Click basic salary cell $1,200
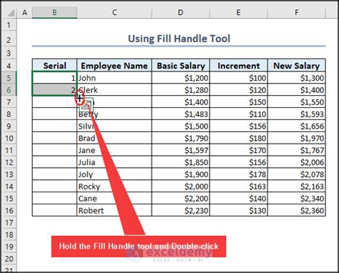Image resolution: width=339 pixels, height=273 pixels. (x=181, y=78)
